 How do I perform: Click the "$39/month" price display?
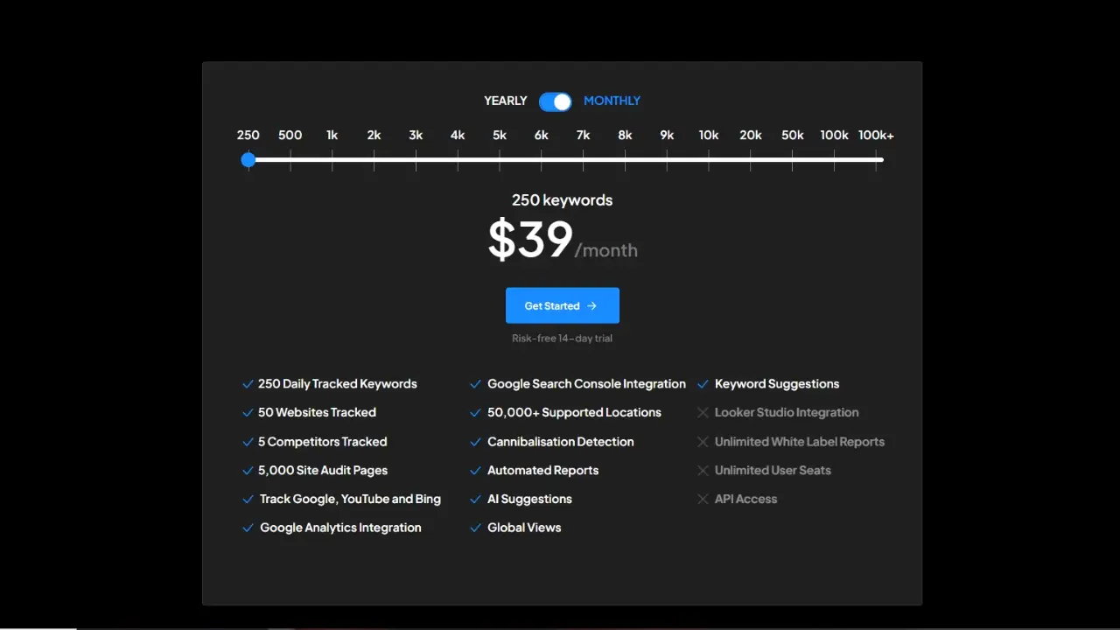[562, 240]
